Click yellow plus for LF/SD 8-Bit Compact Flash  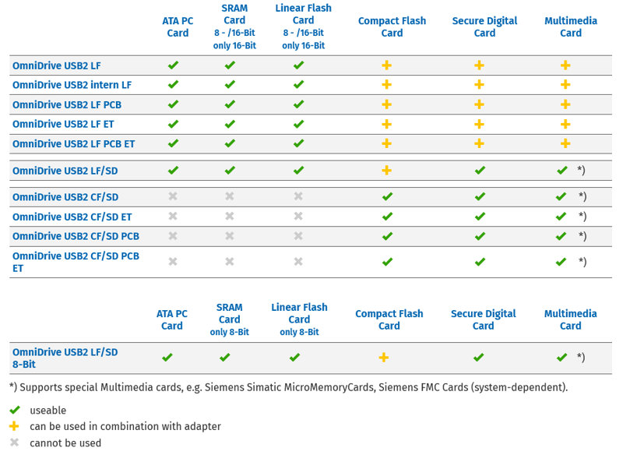click(x=384, y=358)
